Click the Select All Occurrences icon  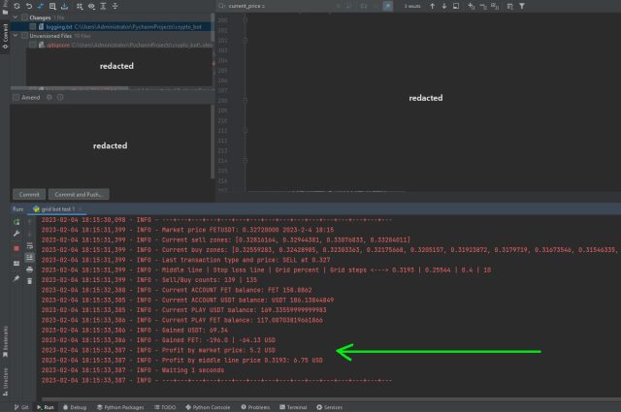pos(495,6)
